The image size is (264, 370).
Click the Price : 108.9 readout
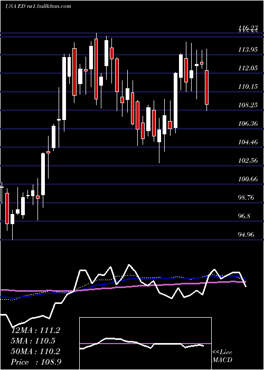(36, 362)
